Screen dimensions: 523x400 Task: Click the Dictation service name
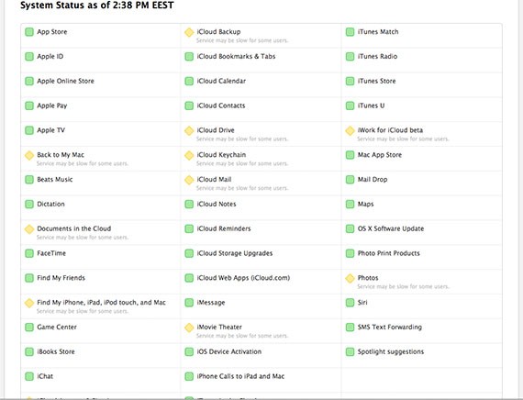tap(50, 204)
